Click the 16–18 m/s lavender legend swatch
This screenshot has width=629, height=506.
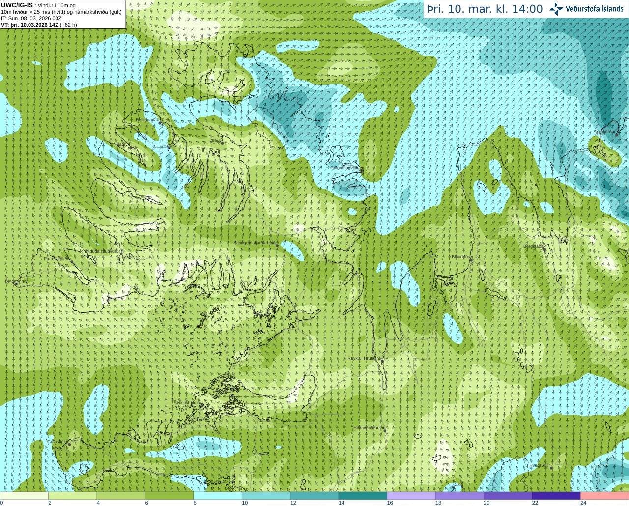[411, 496]
